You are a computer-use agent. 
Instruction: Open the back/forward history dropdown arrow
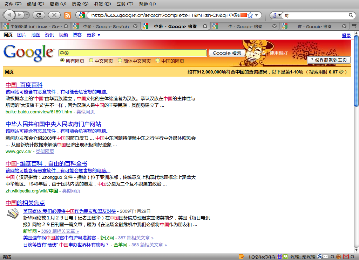click(27, 15)
